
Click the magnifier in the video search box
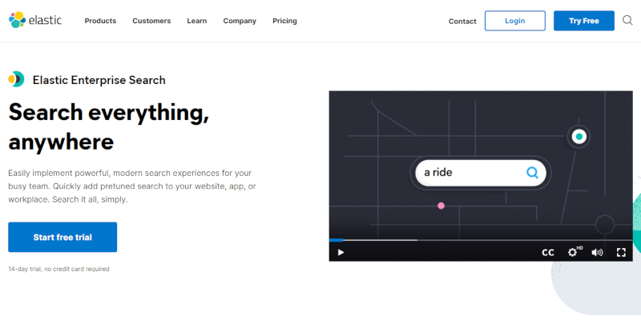click(x=532, y=172)
